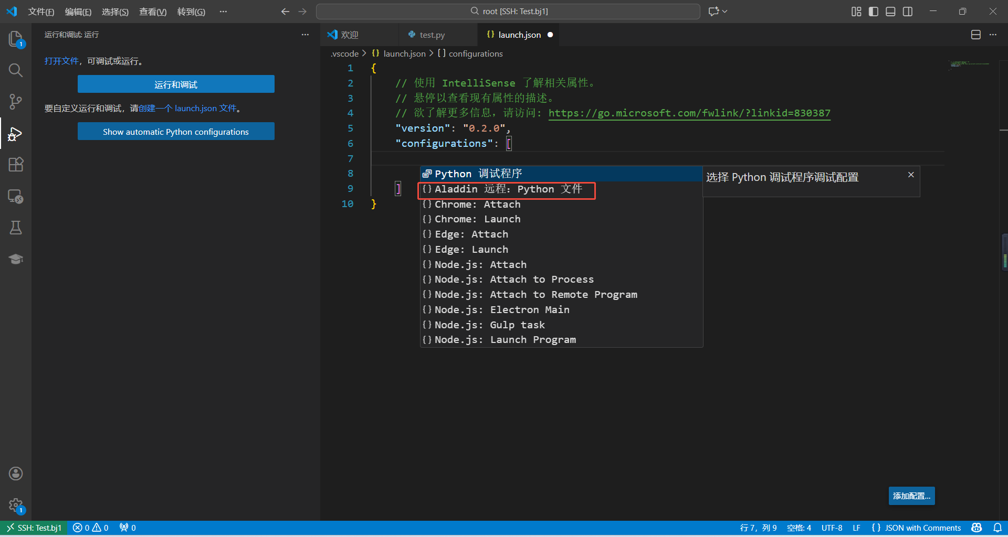Open the Manage gear icon
Screen dimensions: 1008x537
(16, 506)
